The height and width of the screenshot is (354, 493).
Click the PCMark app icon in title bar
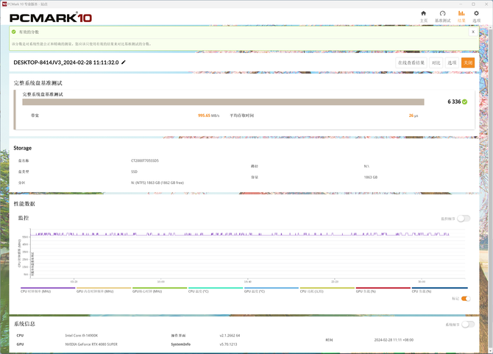coord(4,4)
